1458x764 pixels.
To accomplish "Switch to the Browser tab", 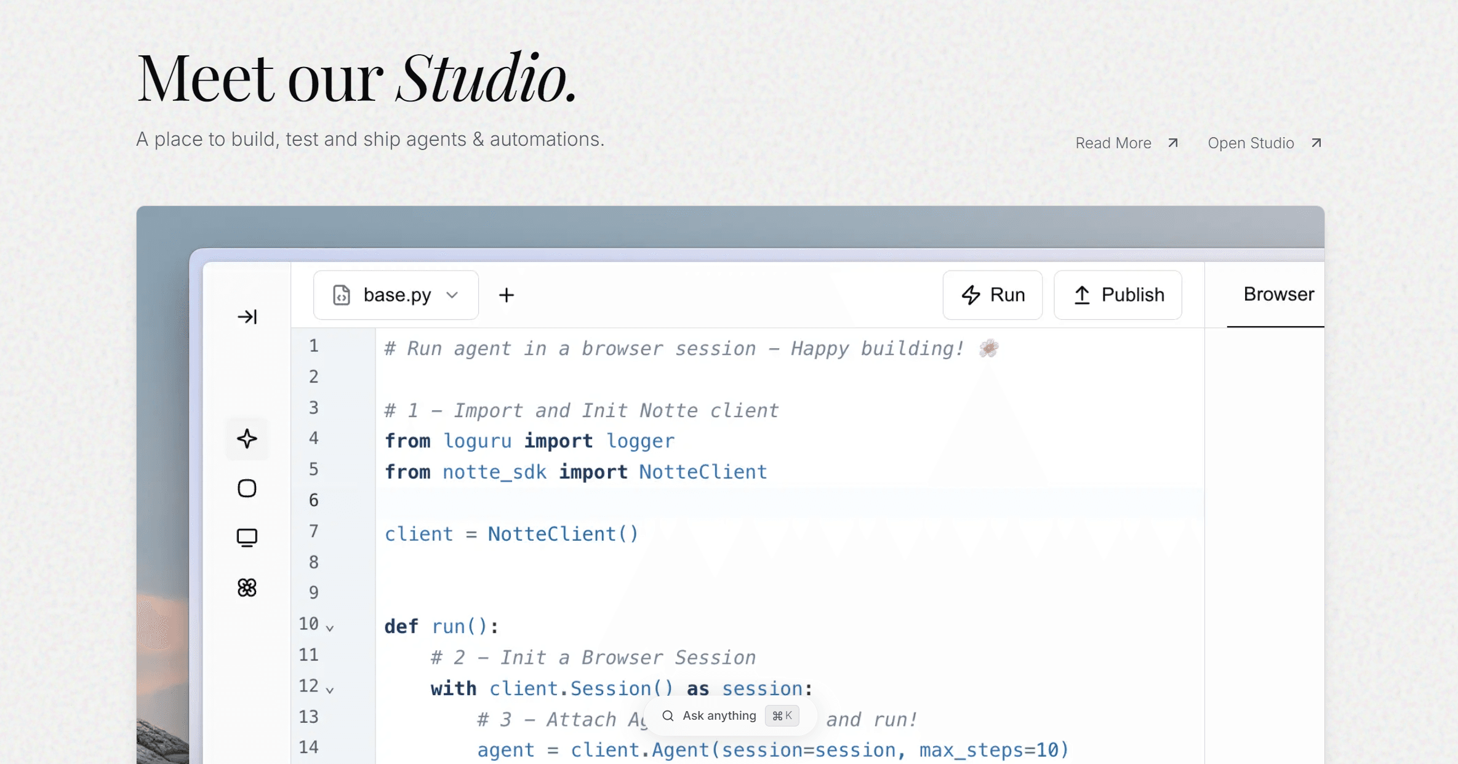I will [x=1278, y=295].
